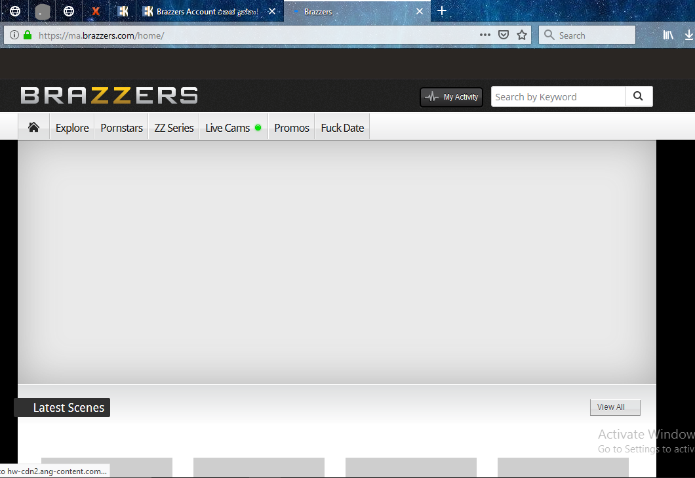Close the active Brazzers tab
The height and width of the screenshot is (478, 695).
tap(420, 11)
